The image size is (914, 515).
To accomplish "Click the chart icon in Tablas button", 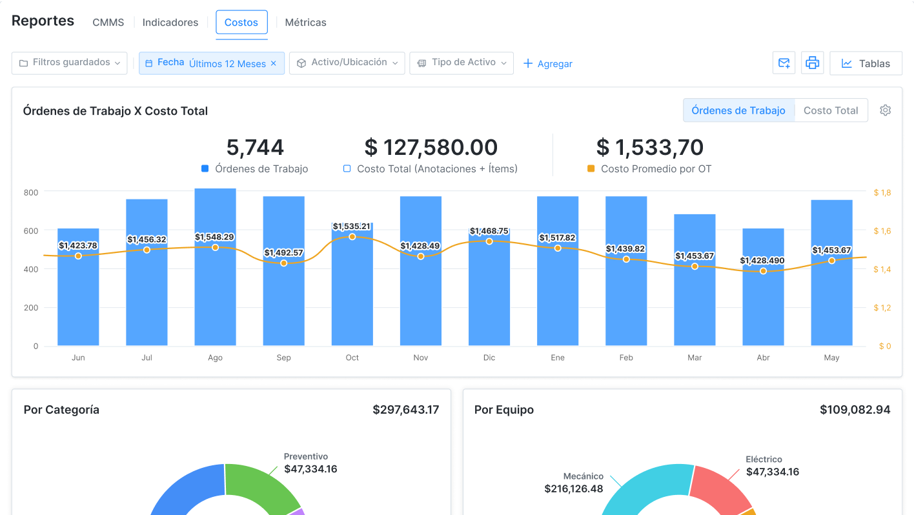I will (x=846, y=63).
